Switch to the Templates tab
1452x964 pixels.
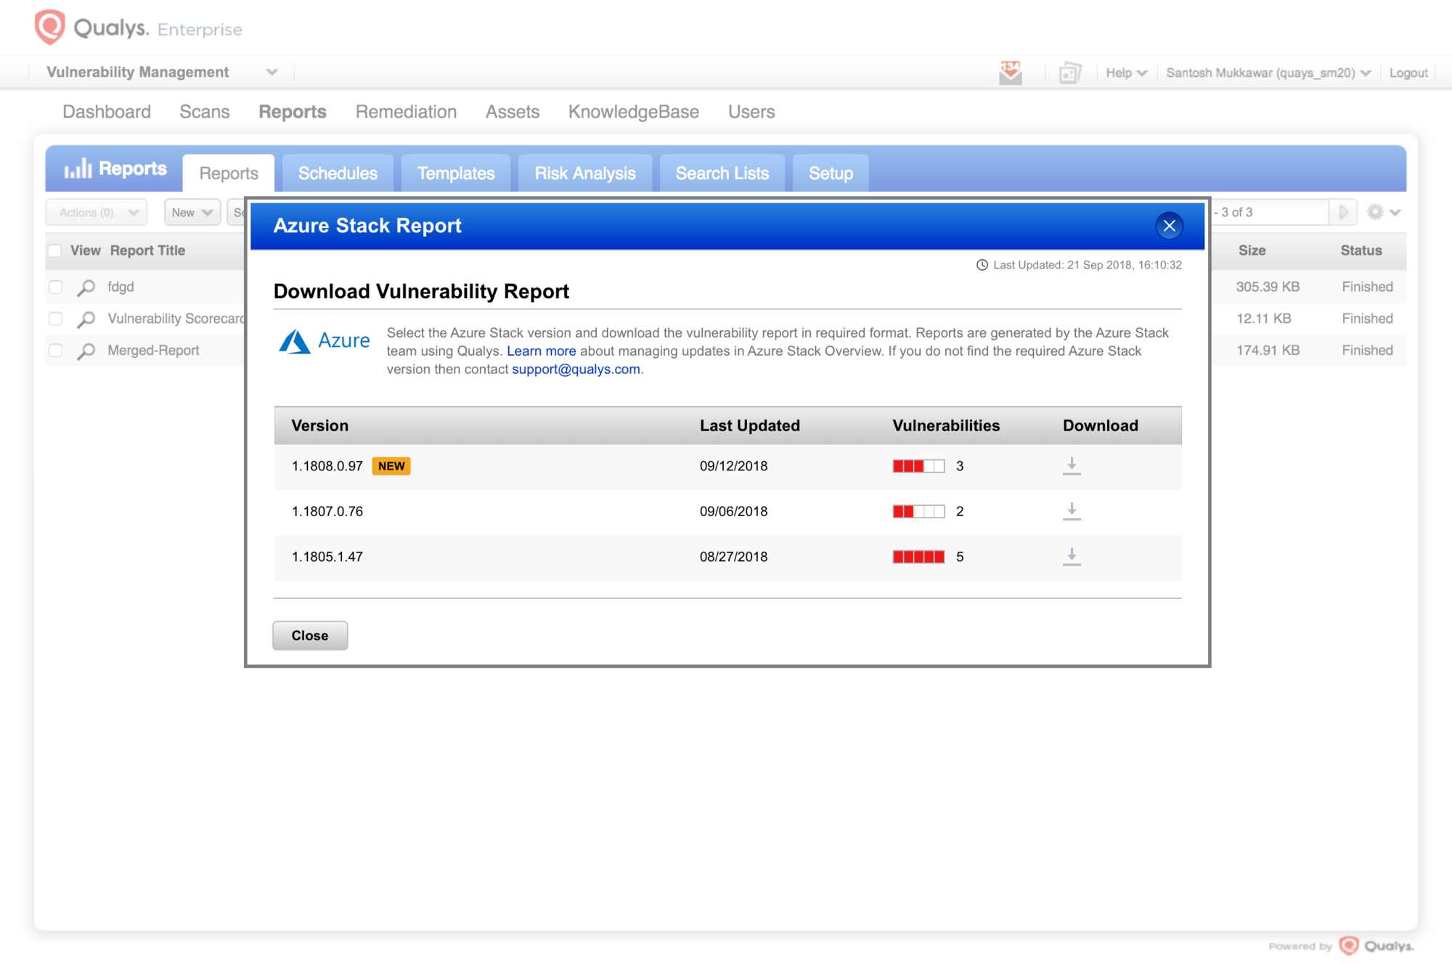(x=456, y=173)
